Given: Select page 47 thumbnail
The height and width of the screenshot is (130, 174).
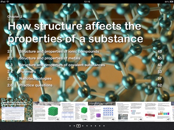Looking at the screenshot, I should (157, 112).
